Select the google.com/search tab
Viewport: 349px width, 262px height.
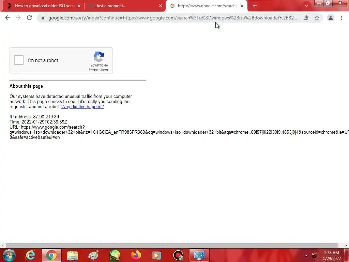[207, 6]
